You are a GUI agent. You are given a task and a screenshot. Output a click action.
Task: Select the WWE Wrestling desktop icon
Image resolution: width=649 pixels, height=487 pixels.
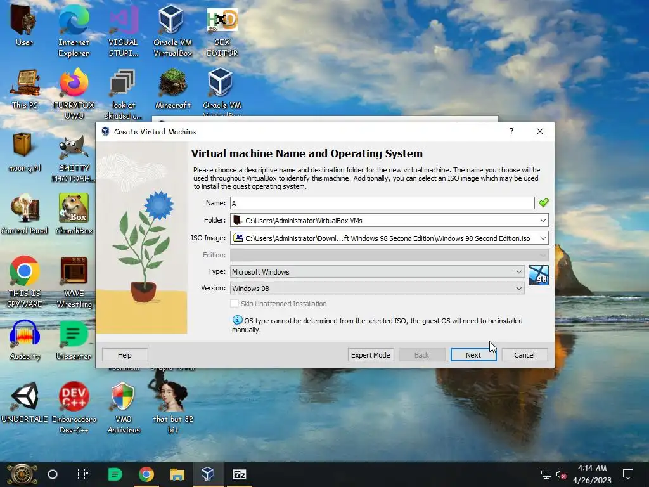pos(74,282)
